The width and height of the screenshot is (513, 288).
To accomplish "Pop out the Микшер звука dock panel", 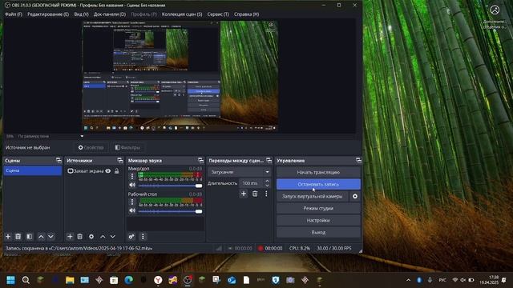I will (x=200, y=160).
